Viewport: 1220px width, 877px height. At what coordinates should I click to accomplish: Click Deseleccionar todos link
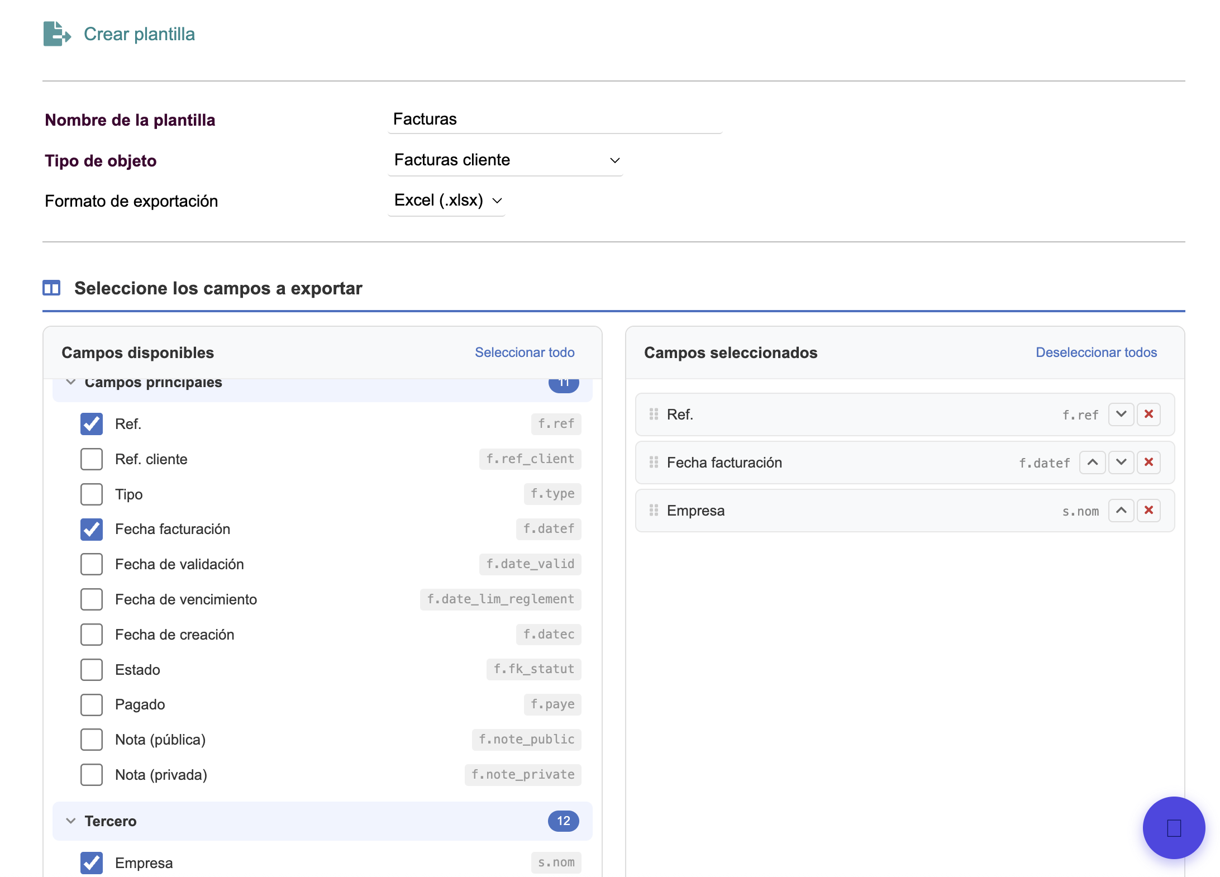click(1095, 352)
